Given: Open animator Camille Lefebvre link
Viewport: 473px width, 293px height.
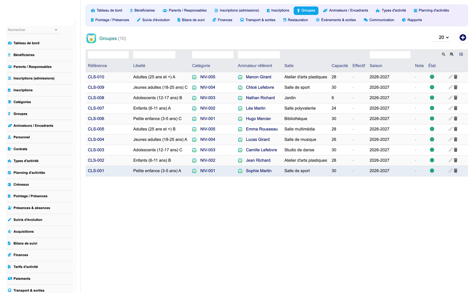Looking at the screenshot, I should pyautogui.click(x=261, y=150).
